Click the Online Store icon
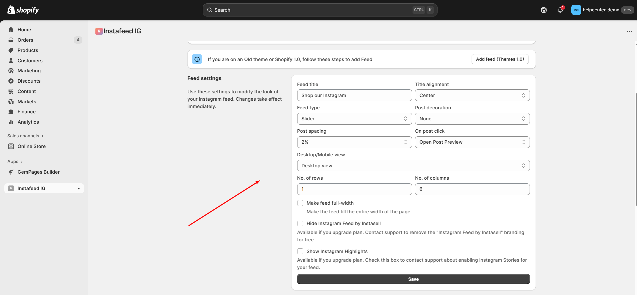The image size is (637, 295). coord(11,146)
